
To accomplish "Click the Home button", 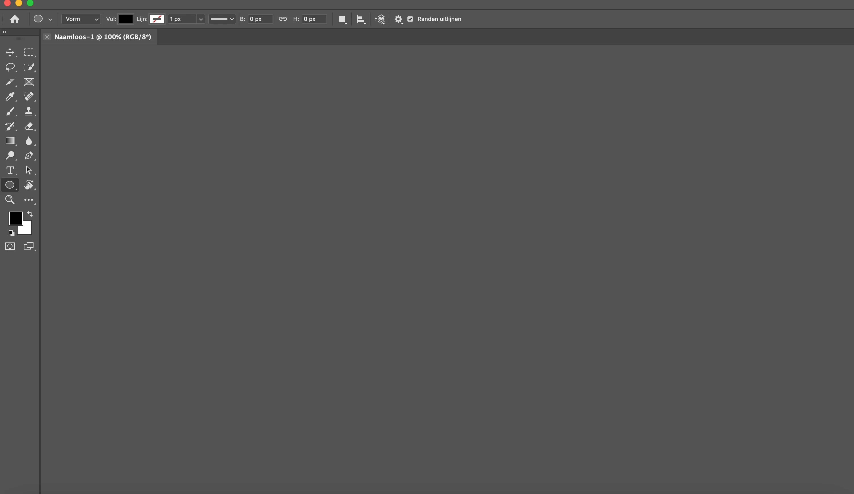I will (x=14, y=19).
